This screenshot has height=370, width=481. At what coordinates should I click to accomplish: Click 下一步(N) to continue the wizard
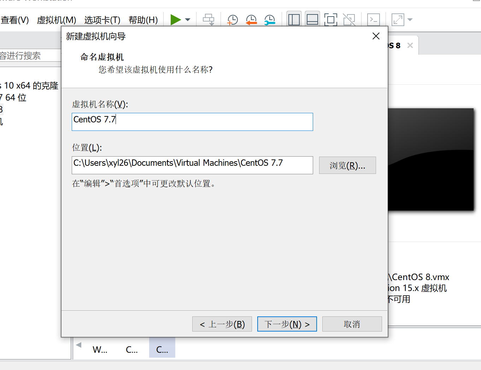(287, 324)
